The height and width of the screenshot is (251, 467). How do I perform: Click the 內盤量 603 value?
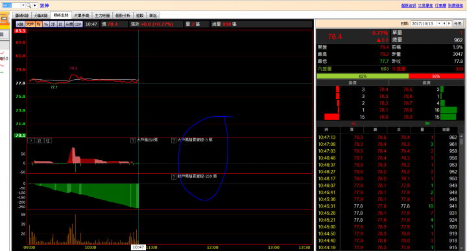(x=385, y=69)
